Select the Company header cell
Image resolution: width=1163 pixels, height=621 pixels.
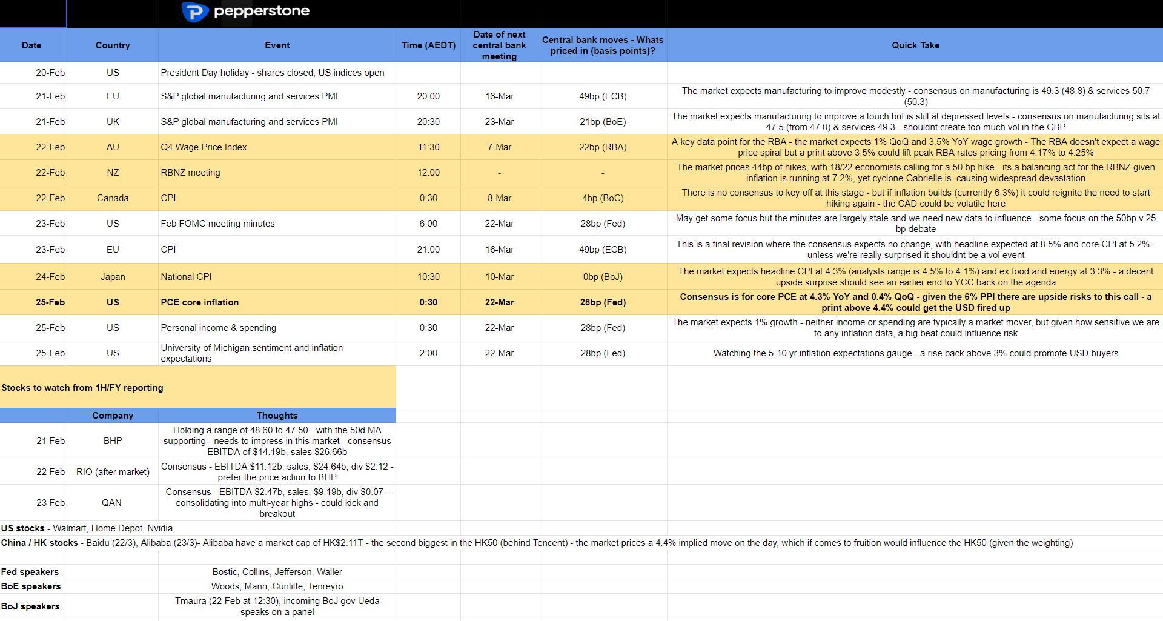[113, 416]
